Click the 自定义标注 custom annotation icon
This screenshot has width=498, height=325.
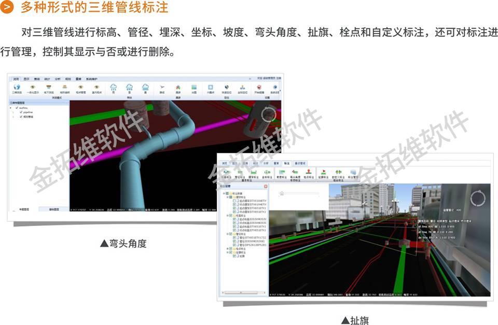(x=338, y=172)
